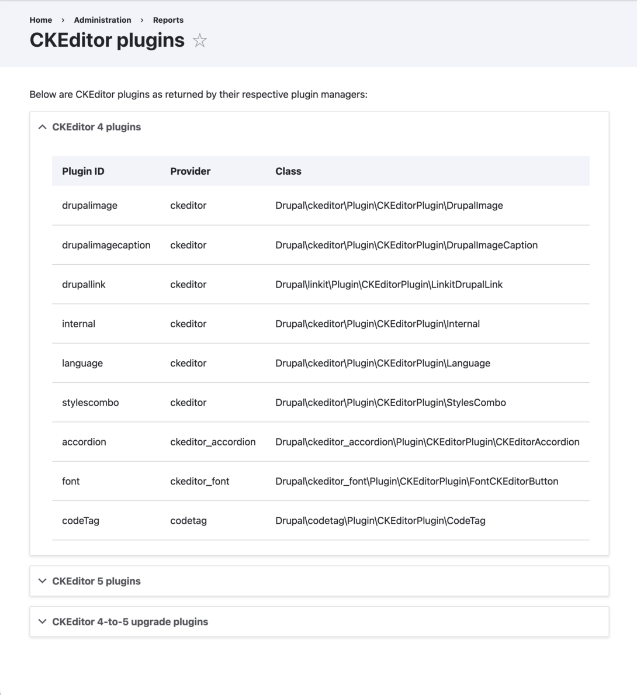This screenshot has width=637, height=695.
Task: Select the drupalimage plugin ID cell
Action: 89,205
